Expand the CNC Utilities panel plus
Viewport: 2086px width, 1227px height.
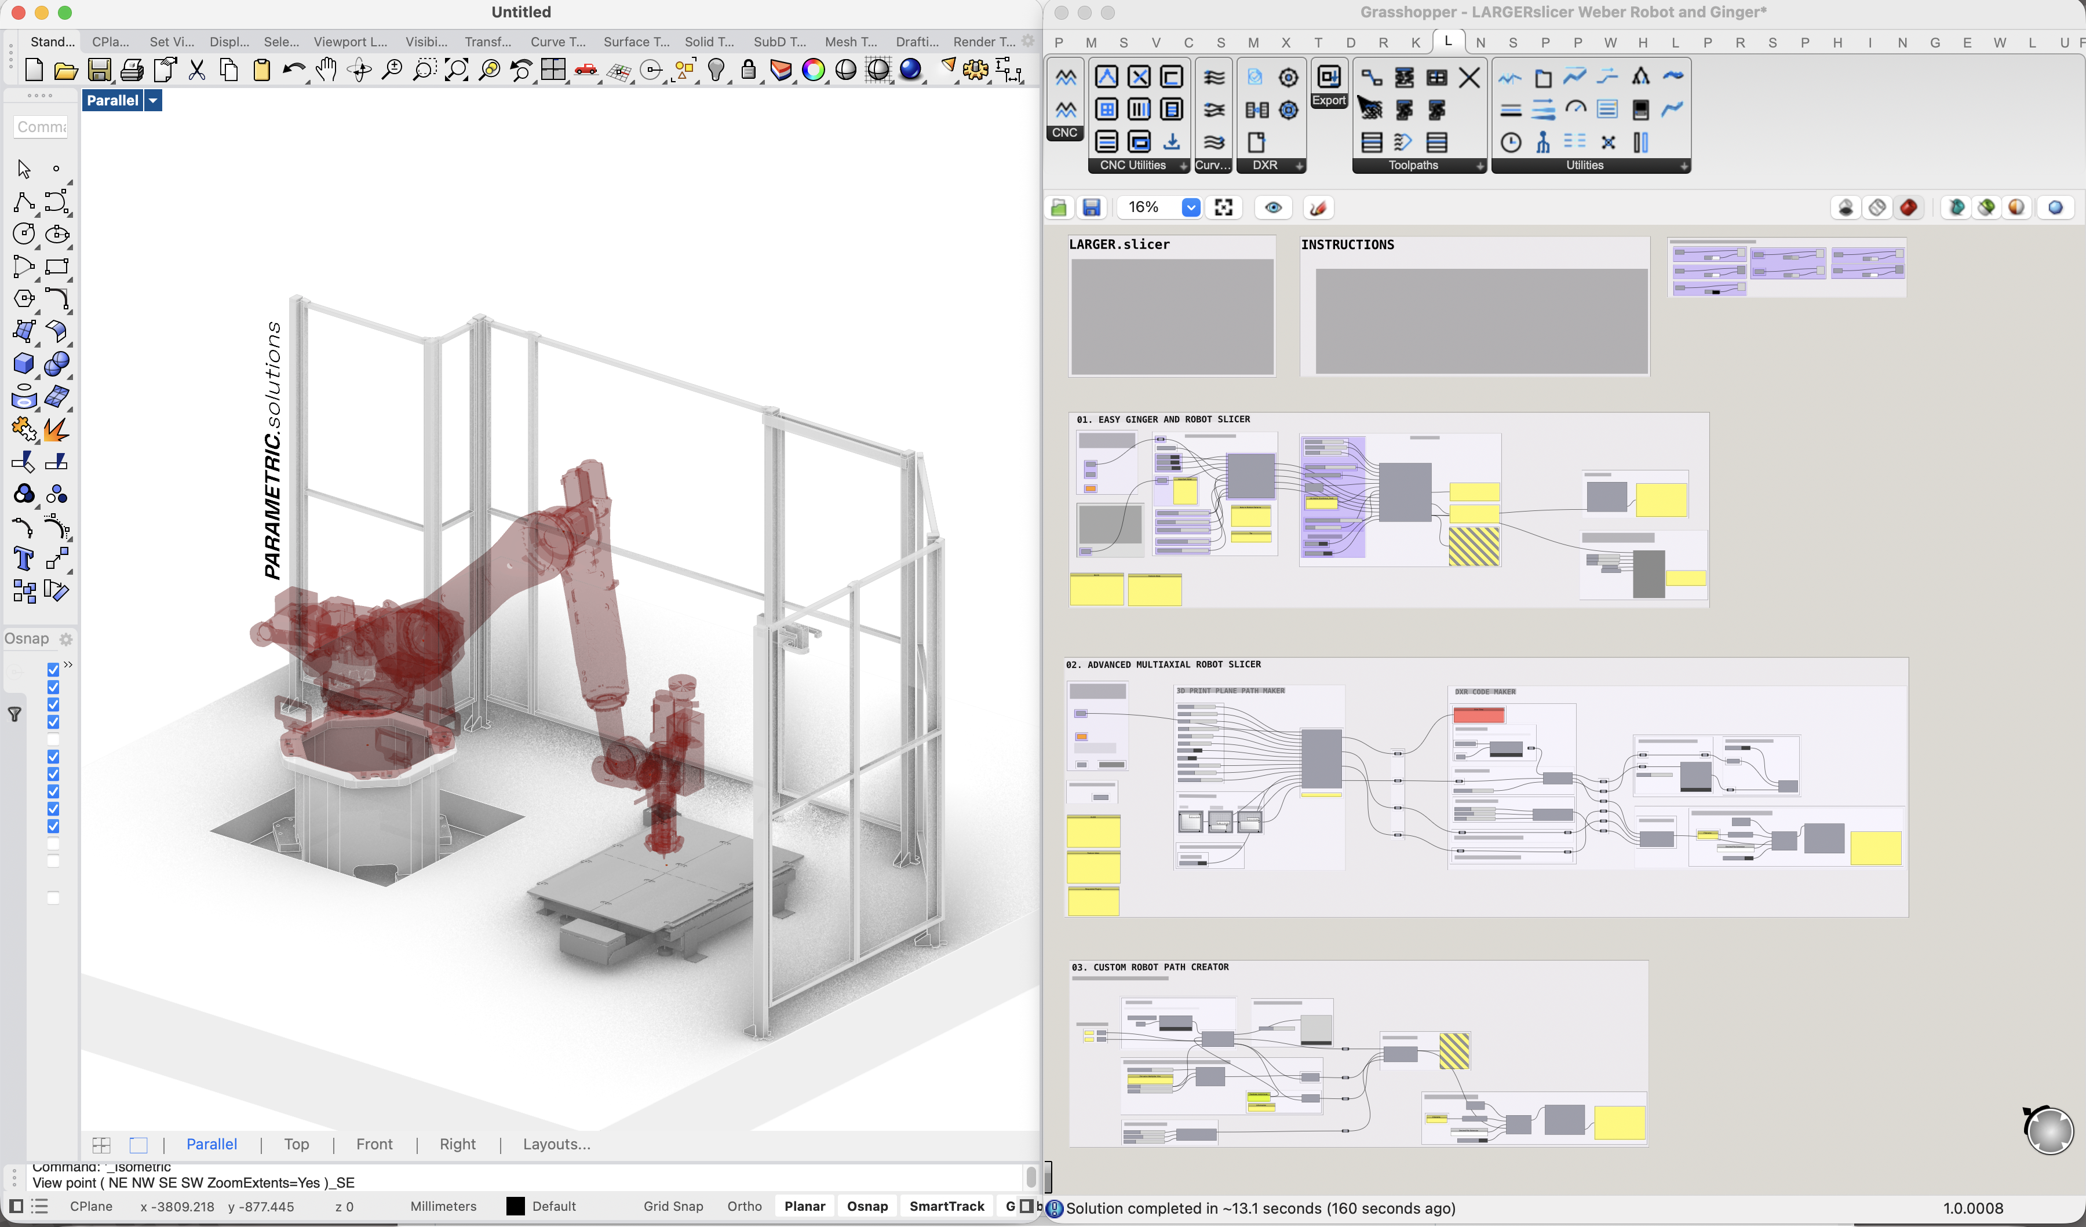coord(1183,166)
